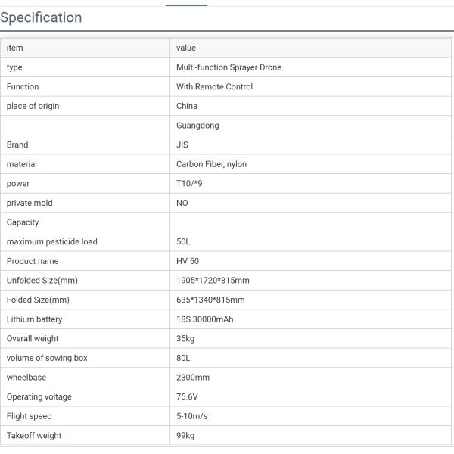Select the wheelbase value '2300mm'
This screenshot has height=454, width=454.
click(x=193, y=378)
